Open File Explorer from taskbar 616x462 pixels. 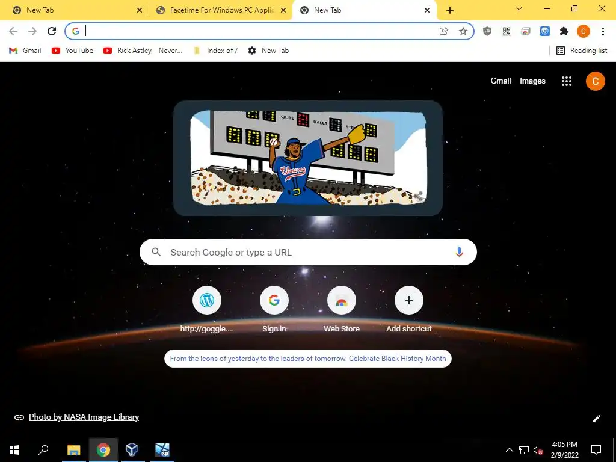point(73,450)
